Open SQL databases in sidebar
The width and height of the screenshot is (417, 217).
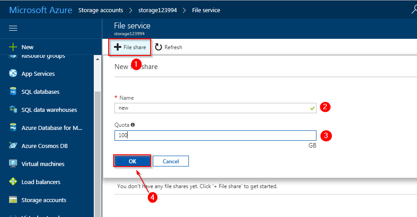tap(41, 92)
